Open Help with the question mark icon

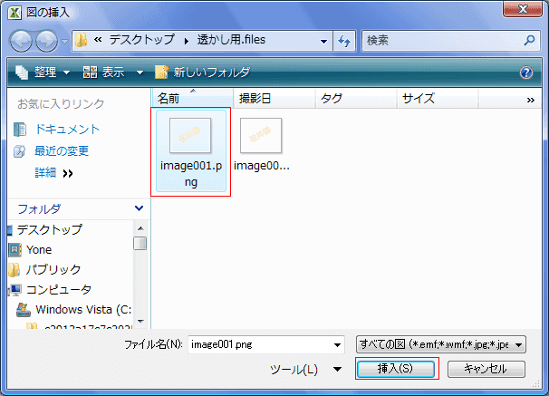tap(526, 72)
